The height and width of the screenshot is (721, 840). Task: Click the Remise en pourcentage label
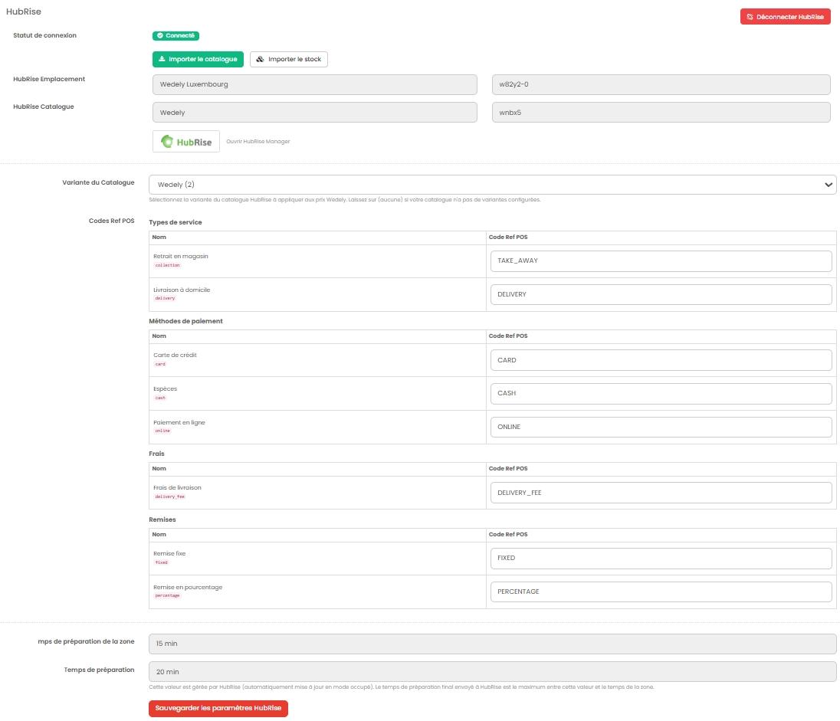tap(188, 587)
